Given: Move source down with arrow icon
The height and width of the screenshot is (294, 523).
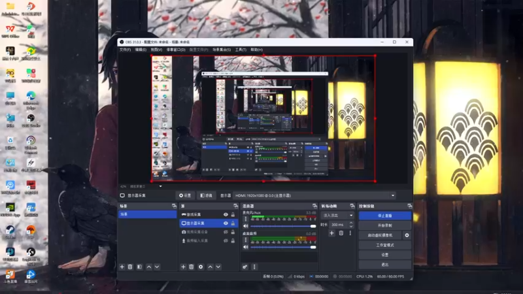Looking at the screenshot, I should [x=218, y=267].
